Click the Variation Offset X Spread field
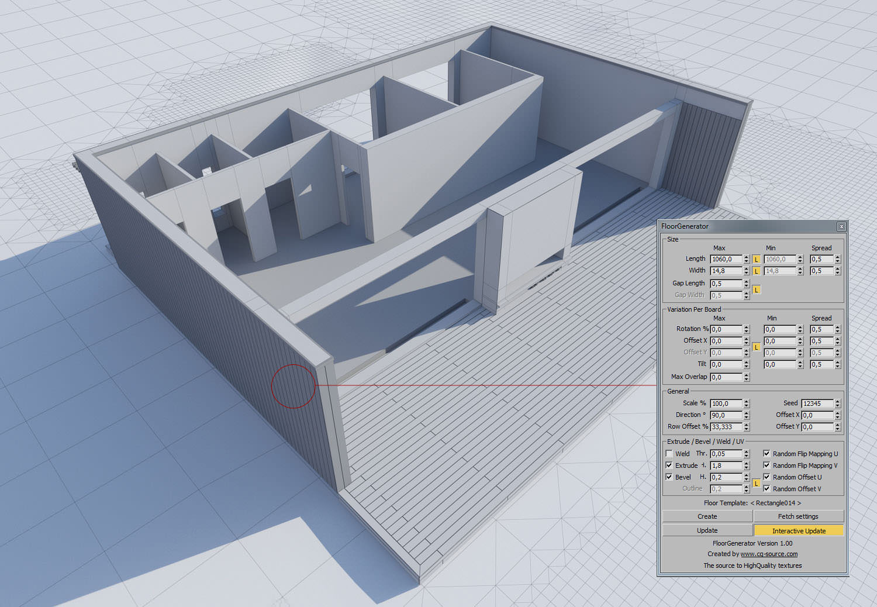Viewport: 877px width, 607px height. tap(821, 341)
